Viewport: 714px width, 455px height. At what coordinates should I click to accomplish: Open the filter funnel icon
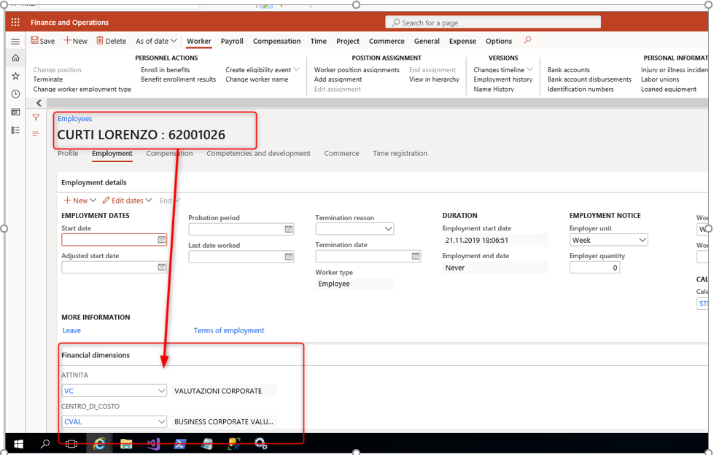(x=36, y=117)
